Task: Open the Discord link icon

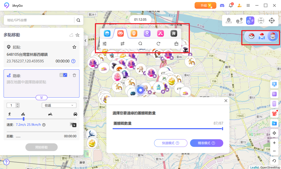Action: pos(222,6)
